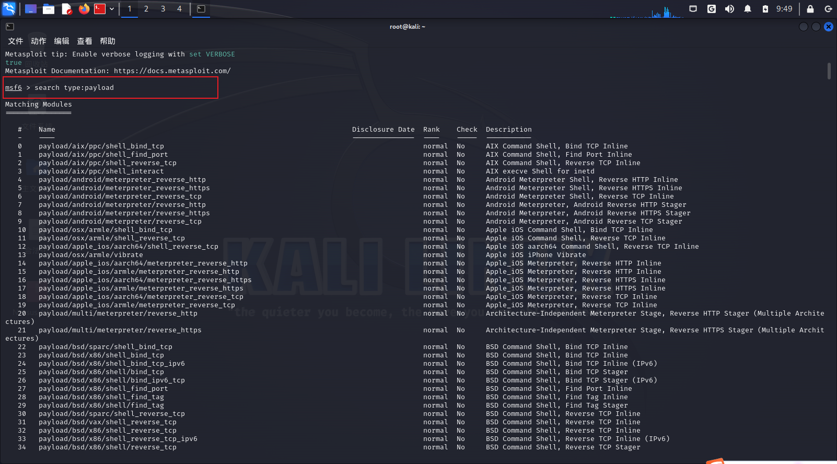This screenshot has height=464, width=837.
Task: Close the root@kali terminal window
Action: [x=829, y=27]
